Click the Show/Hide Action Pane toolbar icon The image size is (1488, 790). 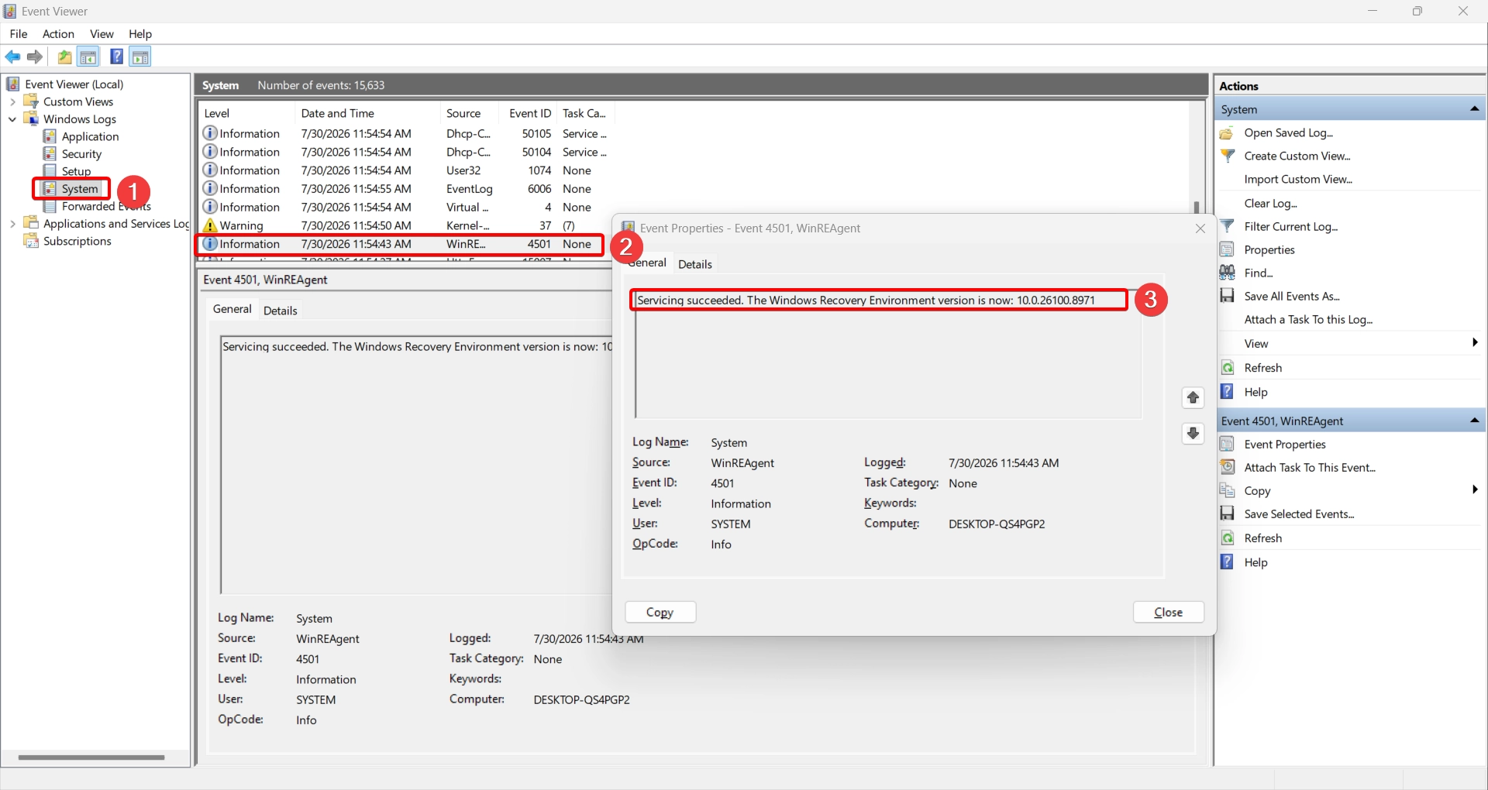click(140, 57)
